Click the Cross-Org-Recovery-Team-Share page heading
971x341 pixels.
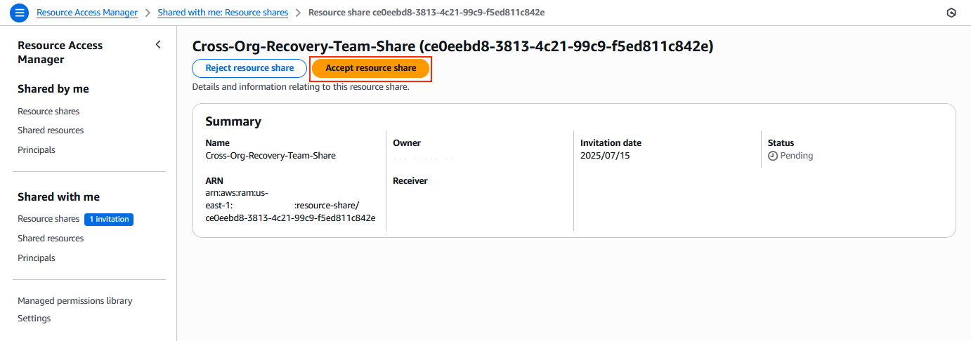pos(452,46)
